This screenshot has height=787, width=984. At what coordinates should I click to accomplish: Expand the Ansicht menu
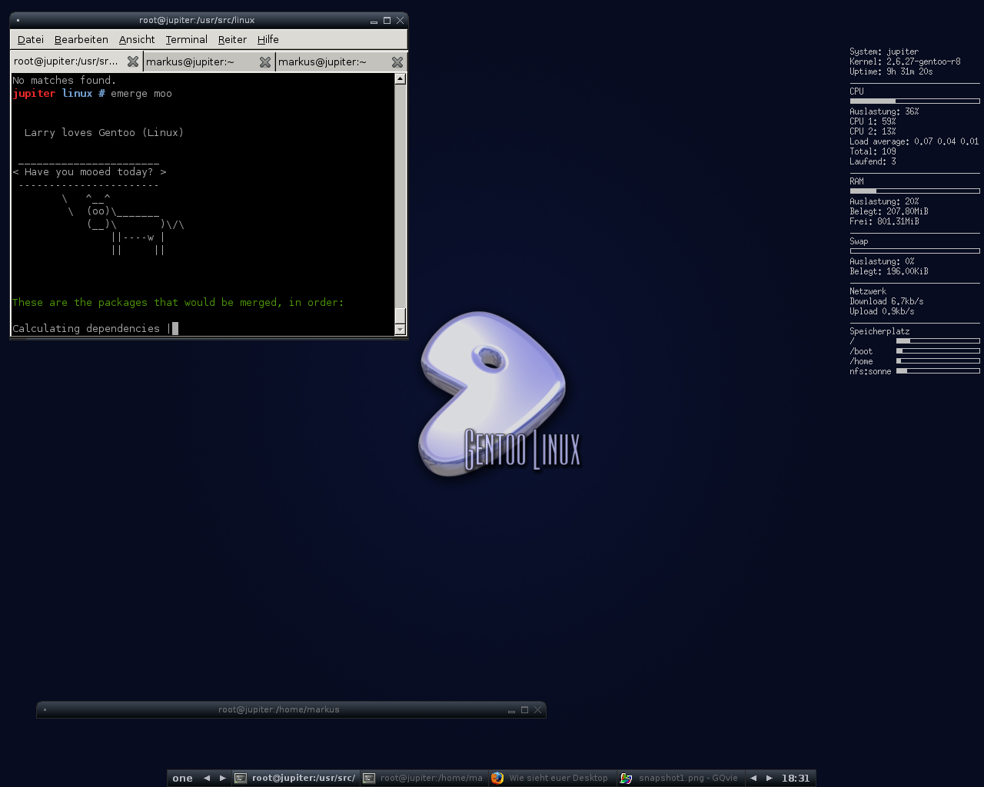click(137, 39)
